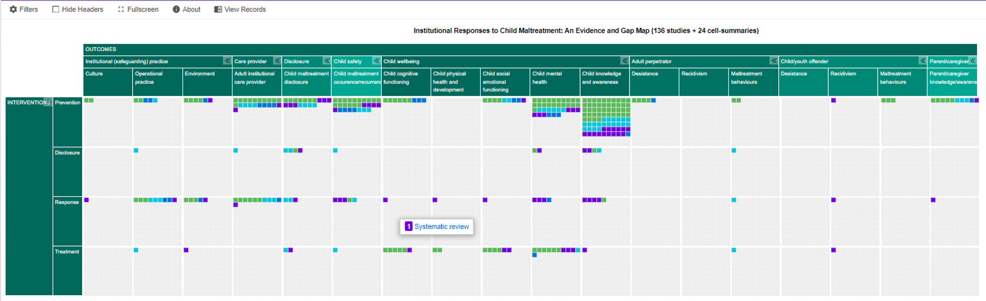Select the Prevention row header
Viewport: 986px width, 301px height.
(67, 103)
